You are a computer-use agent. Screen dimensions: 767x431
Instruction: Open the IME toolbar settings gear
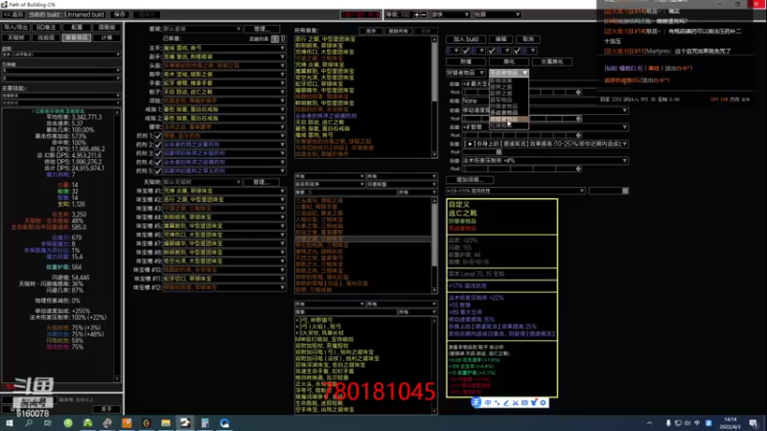click(543, 402)
